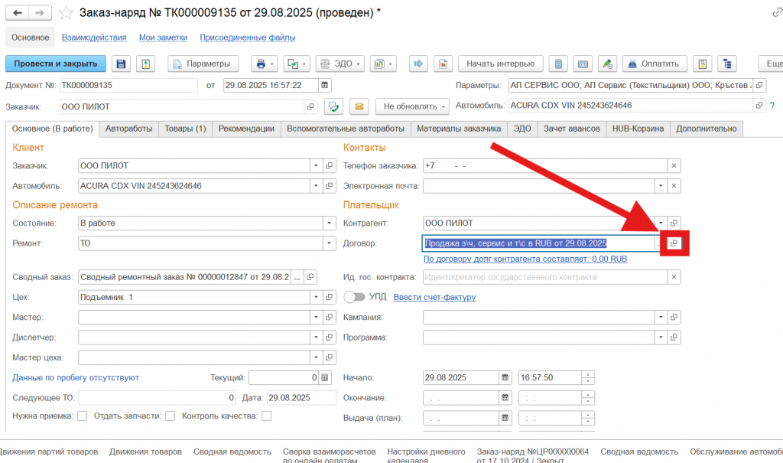Expand the Цех dropdown with Подъемник 1
This screenshot has height=463, width=783.
point(314,297)
